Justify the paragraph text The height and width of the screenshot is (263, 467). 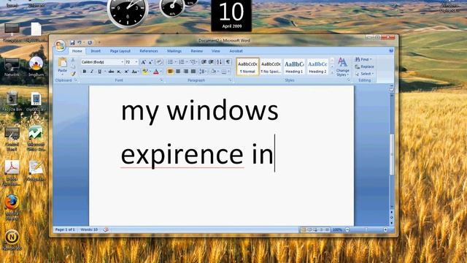tap(193, 72)
